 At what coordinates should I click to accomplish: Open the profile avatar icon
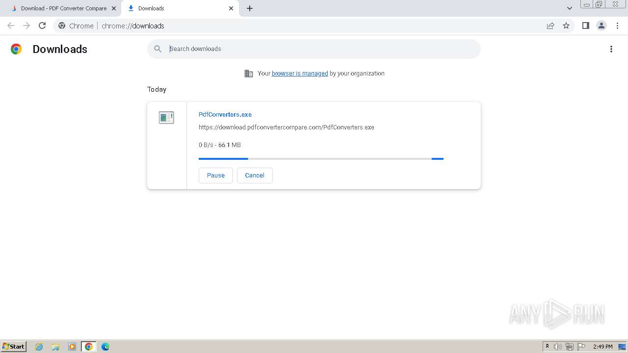click(x=602, y=25)
